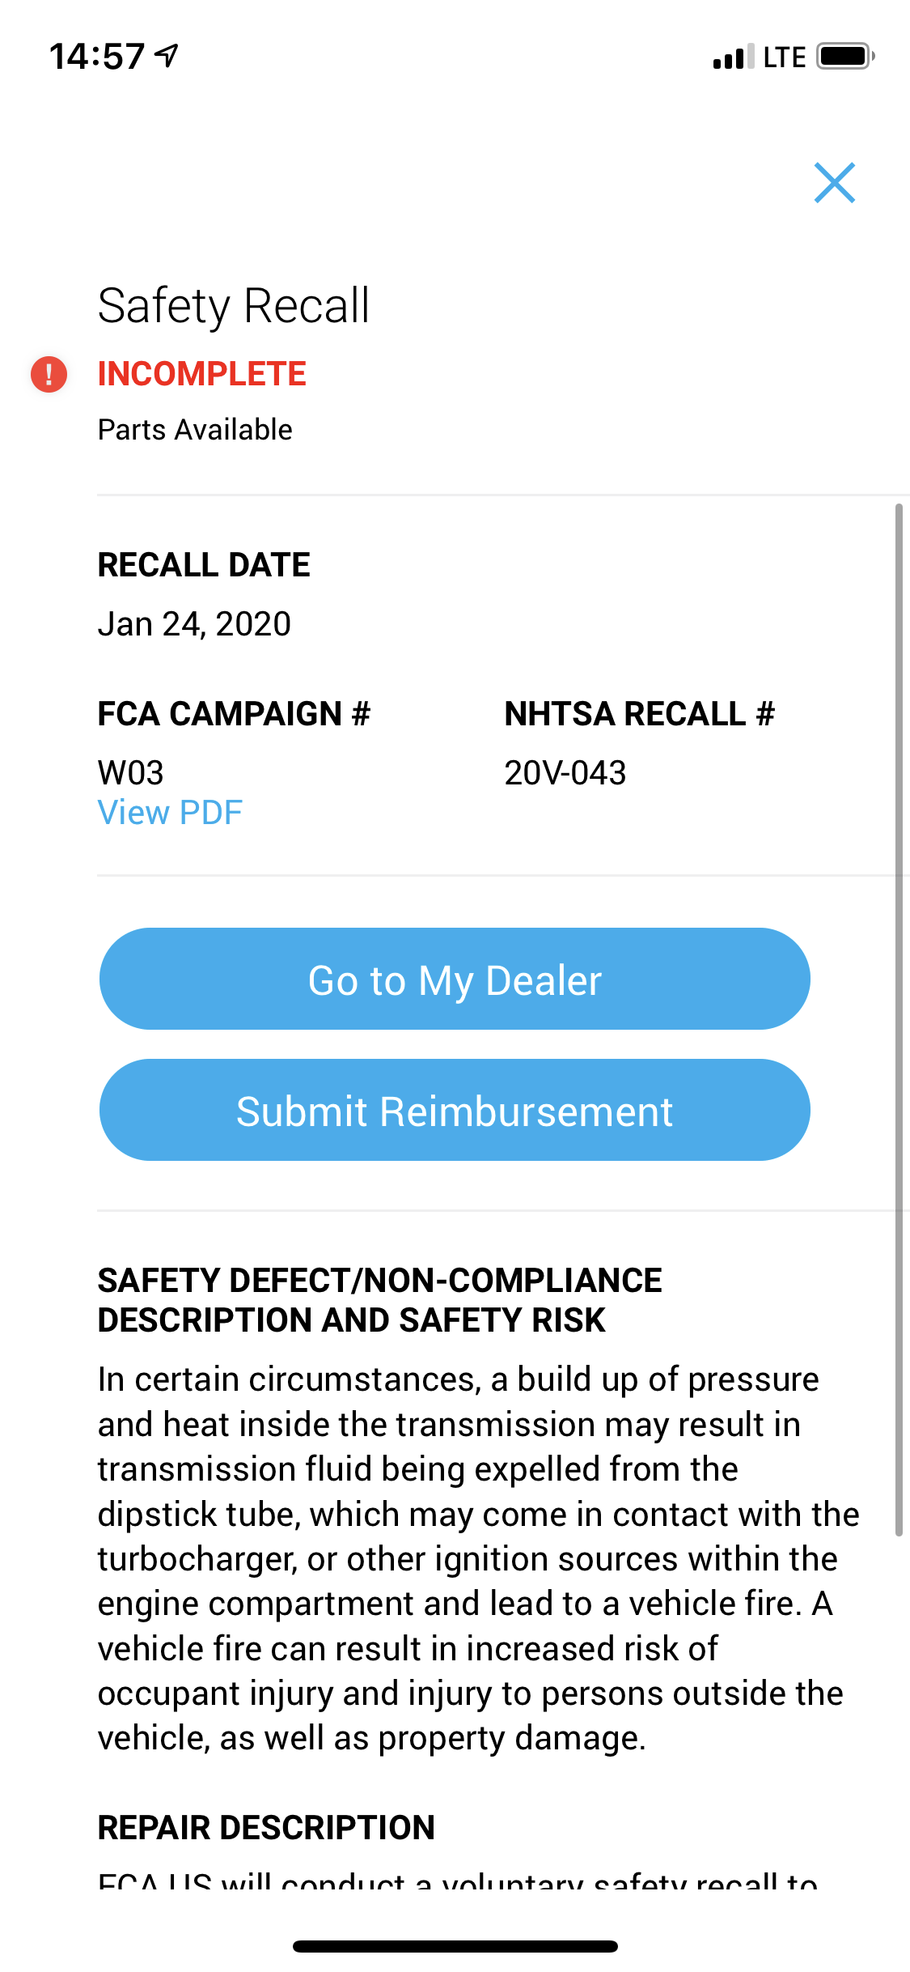The height and width of the screenshot is (1972, 910).
Task: Select the Safety Recall heading
Action: tap(234, 306)
